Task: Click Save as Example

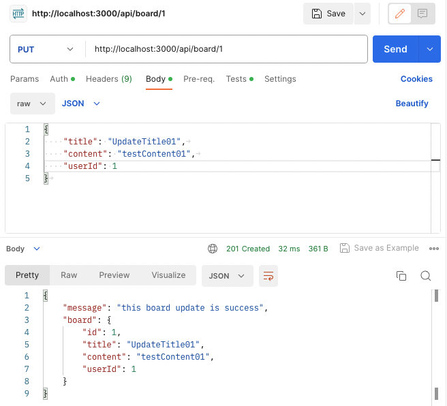Action: 379,248
